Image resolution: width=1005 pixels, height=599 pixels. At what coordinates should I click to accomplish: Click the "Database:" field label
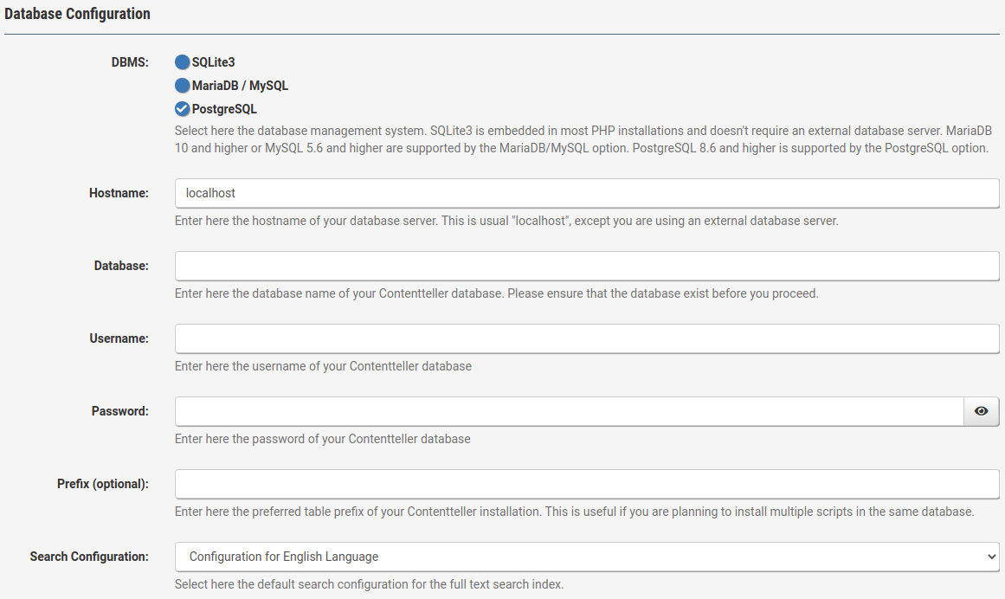[x=121, y=266]
